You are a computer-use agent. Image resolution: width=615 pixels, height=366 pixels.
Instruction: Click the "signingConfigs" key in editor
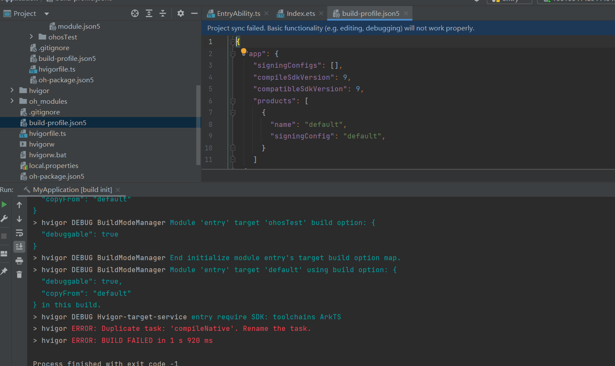click(287, 66)
